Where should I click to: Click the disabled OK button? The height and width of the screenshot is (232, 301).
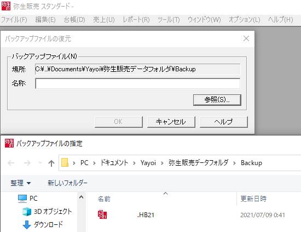(119, 122)
